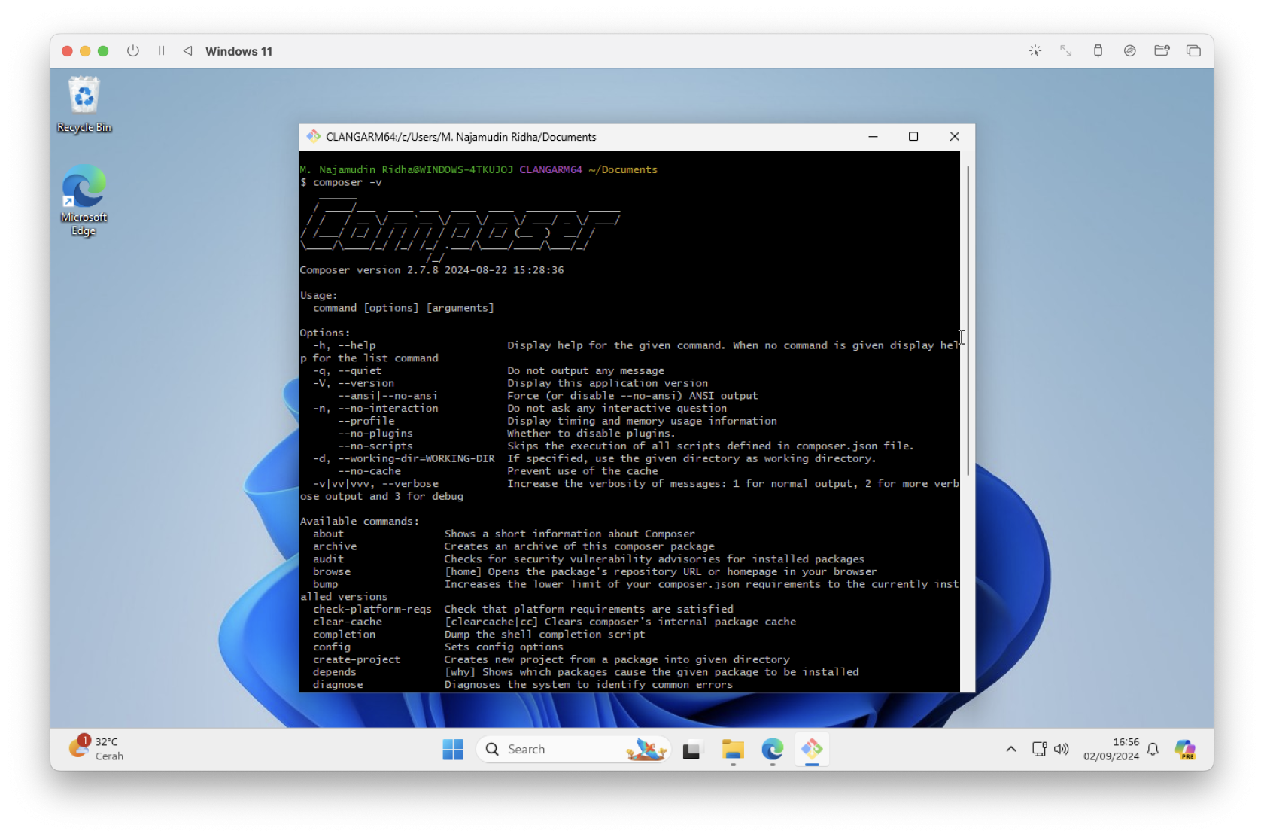
Task: Click the '-q, --quiet' option text
Action: tap(347, 370)
